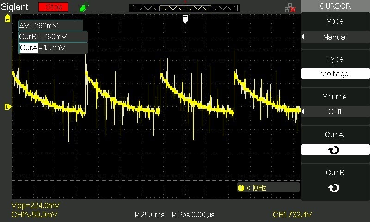
Task: Click the Cur B rotary knob icon
Action: pyautogui.click(x=334, y=187)
